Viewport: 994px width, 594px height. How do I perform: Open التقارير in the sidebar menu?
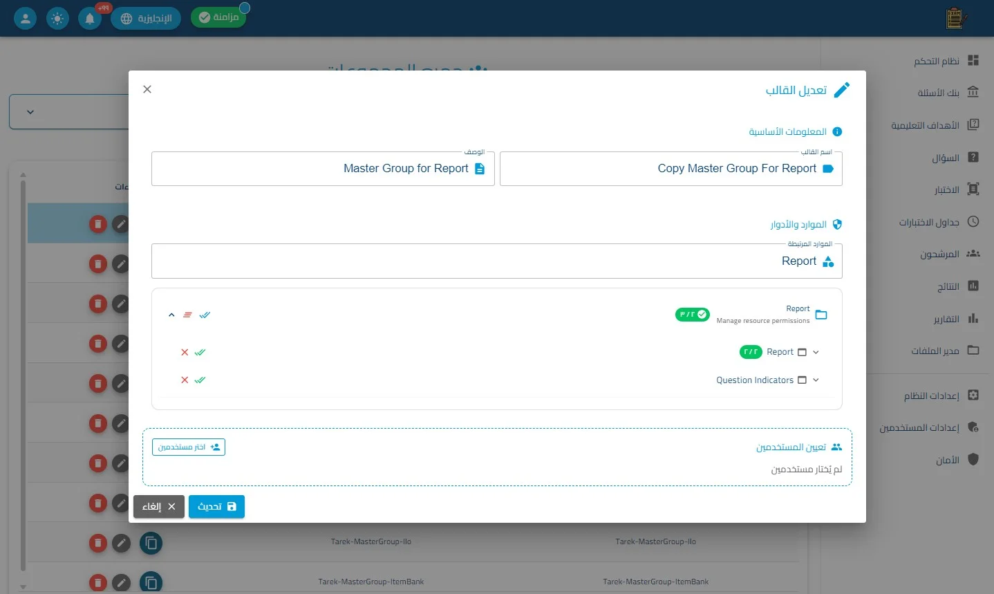pyautogui.click(x=956, y=319)
